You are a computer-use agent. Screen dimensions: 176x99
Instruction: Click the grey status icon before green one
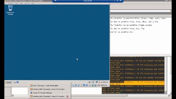pyautogui.click(x=90, y=85)
